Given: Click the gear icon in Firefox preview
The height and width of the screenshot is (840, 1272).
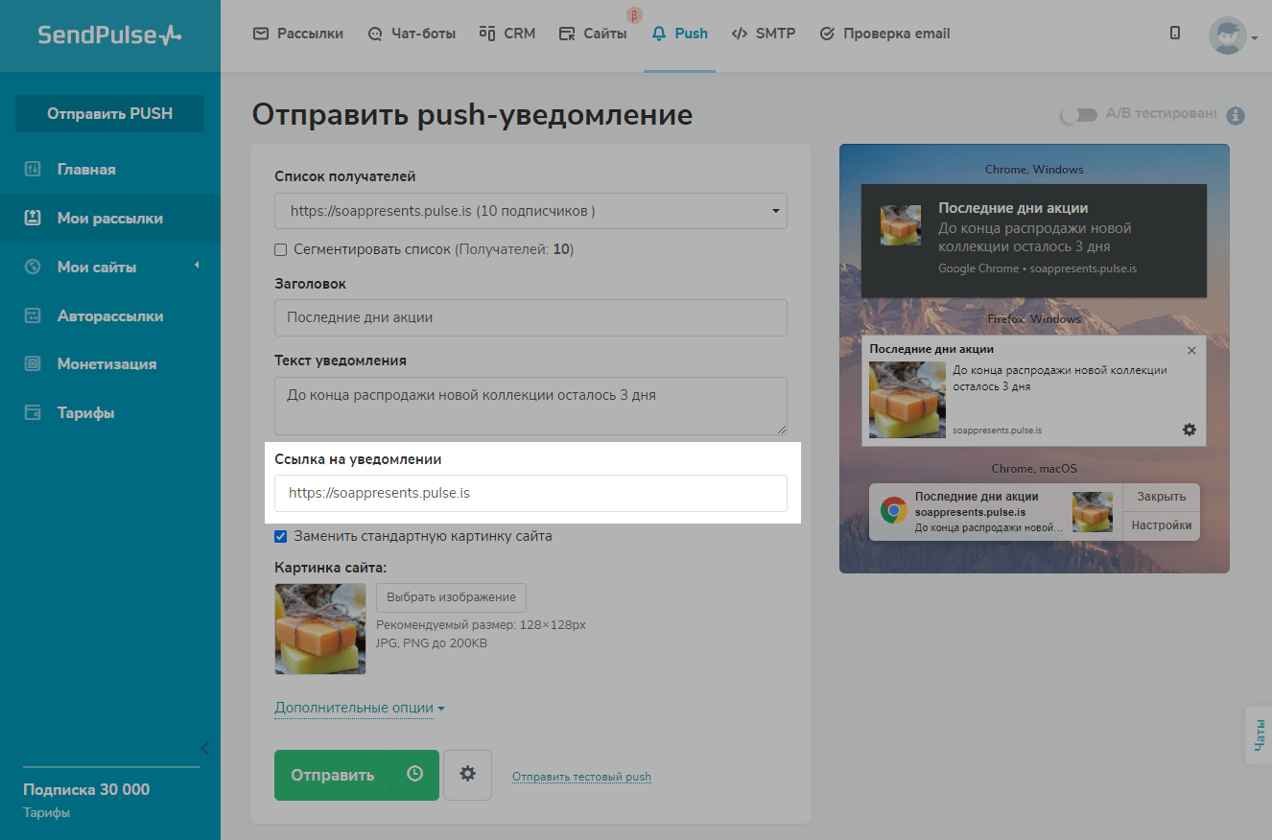Looking at the screenshot, I should click(1190, 430).
